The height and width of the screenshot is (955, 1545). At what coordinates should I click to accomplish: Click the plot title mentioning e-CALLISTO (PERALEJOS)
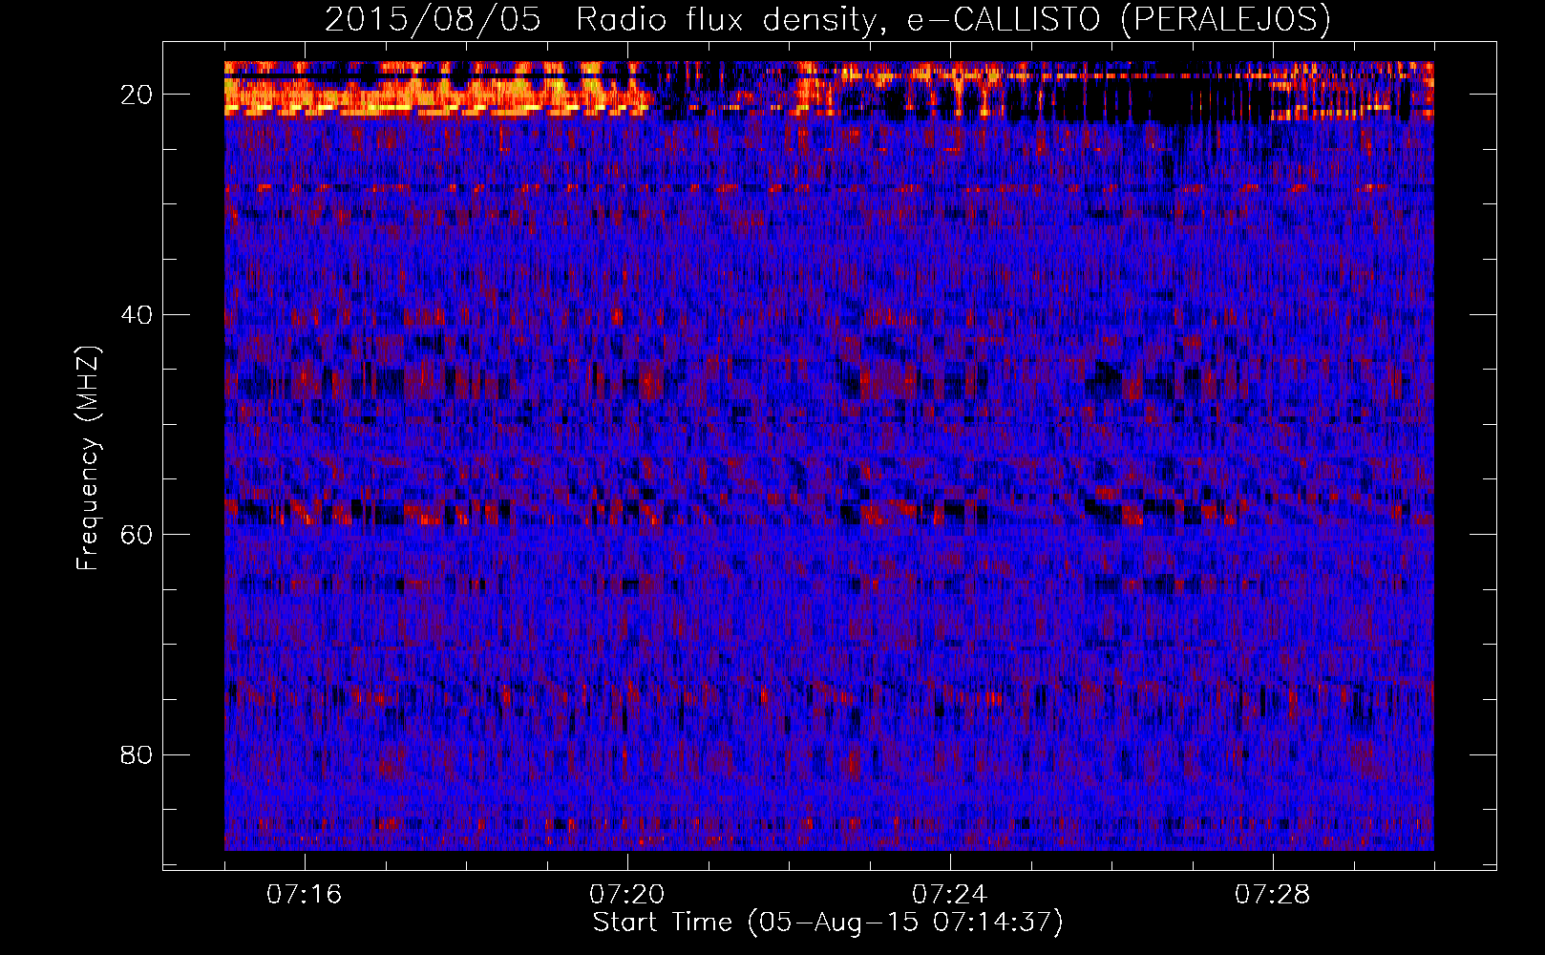pyautogui.click(x=827, y=19)
